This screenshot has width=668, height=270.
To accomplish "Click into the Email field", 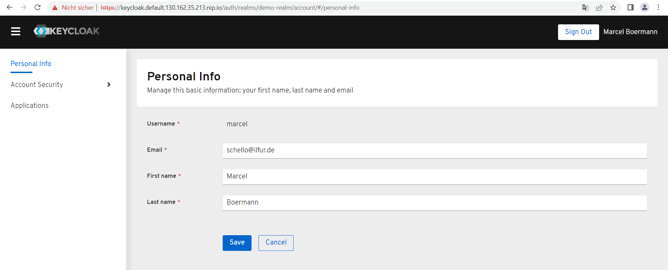I will pyautogui.click(x=435, y=151).
